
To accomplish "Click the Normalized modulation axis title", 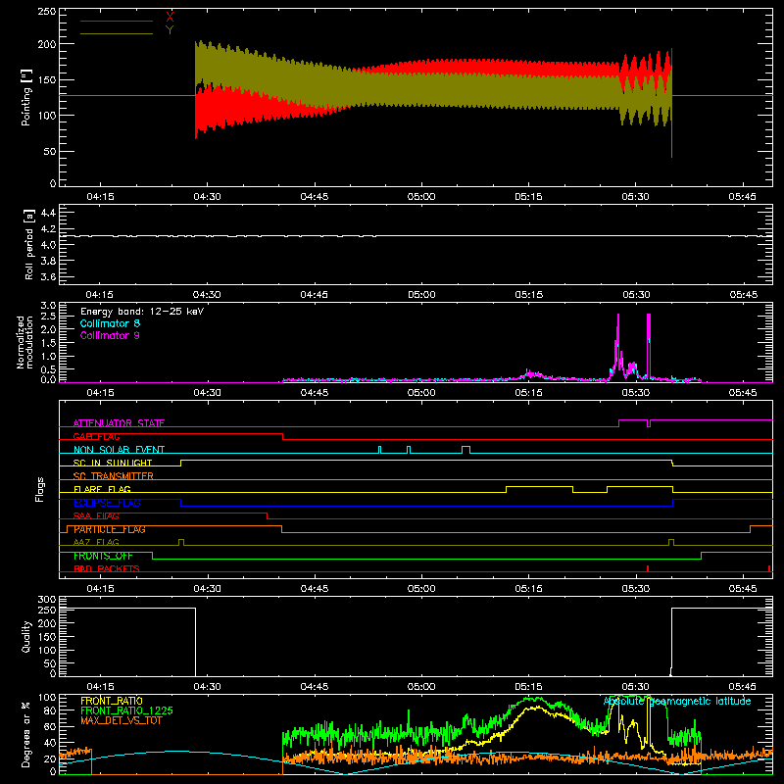I will point(24,342).
